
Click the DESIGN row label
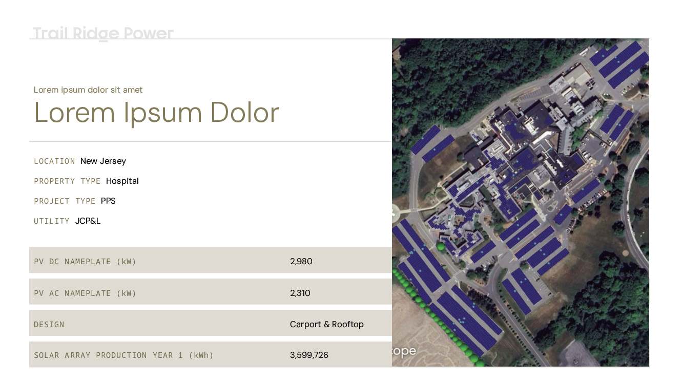pyautogui.click(x=49, y=325)
